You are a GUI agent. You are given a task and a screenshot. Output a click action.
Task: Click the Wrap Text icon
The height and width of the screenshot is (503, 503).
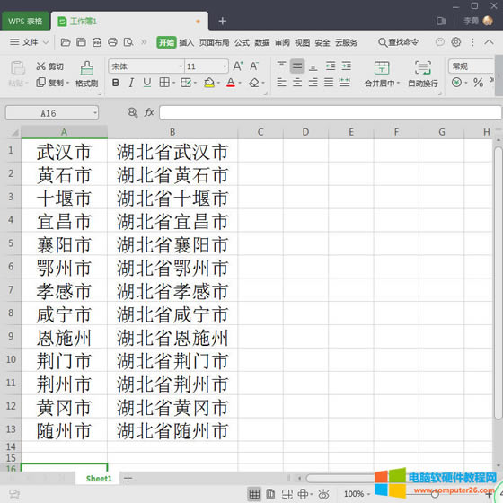pyautogui.click(x=422, y=68)
